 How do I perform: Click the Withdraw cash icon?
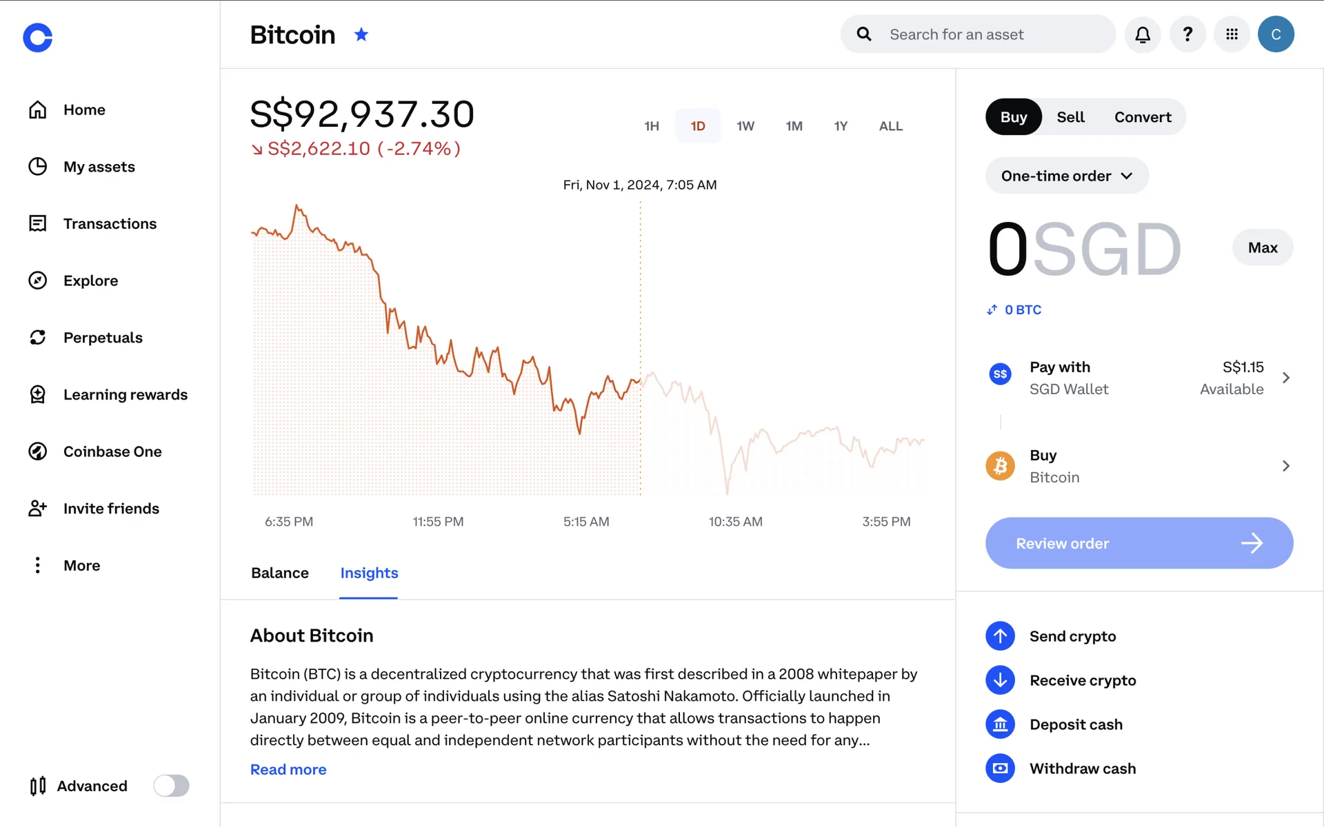pos(1000,768)
